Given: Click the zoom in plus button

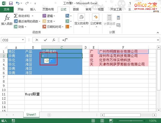Looking at the screenshot, I should pyautogui.click(x=145, y=121).
